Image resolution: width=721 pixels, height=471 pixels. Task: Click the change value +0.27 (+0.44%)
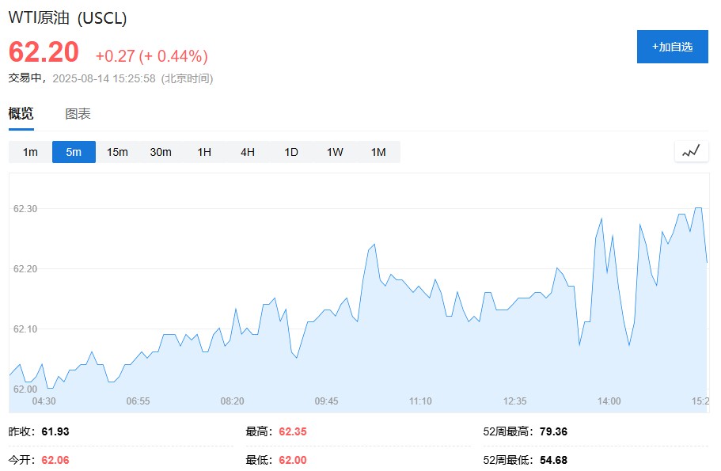151,56
